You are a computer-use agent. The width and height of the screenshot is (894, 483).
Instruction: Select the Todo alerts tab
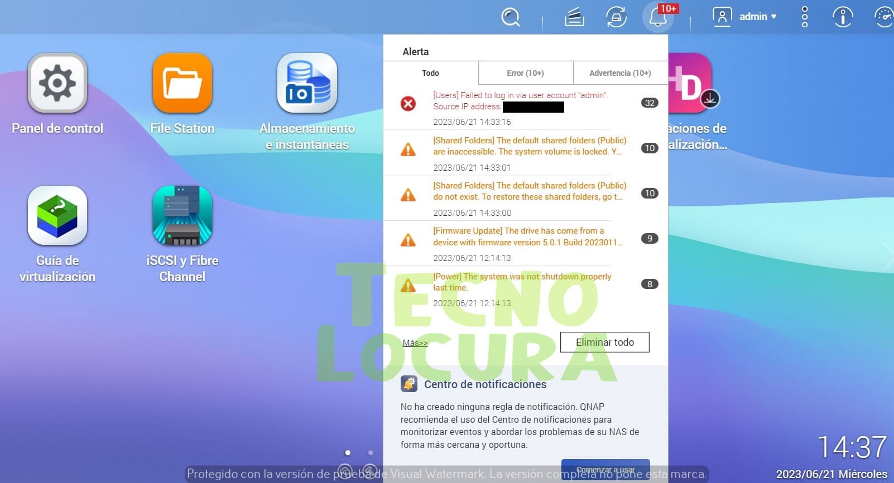430,73
